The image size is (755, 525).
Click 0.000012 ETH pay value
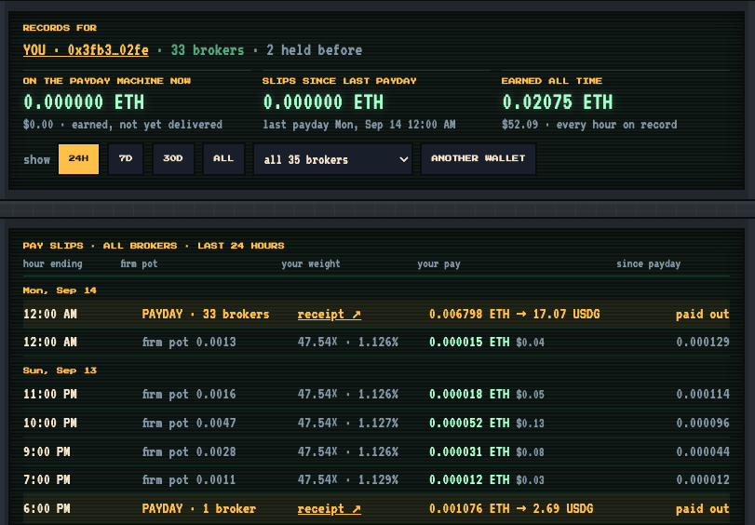(x=469, y=480)
